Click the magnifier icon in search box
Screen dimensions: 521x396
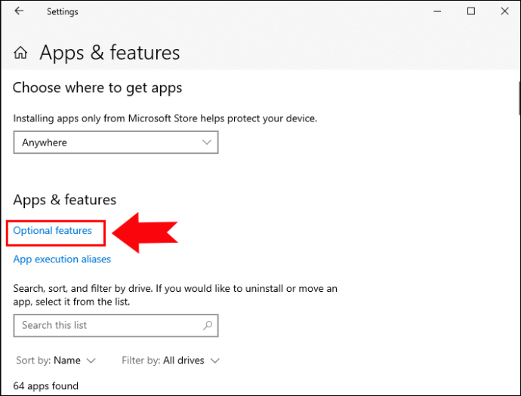point(208,325)
